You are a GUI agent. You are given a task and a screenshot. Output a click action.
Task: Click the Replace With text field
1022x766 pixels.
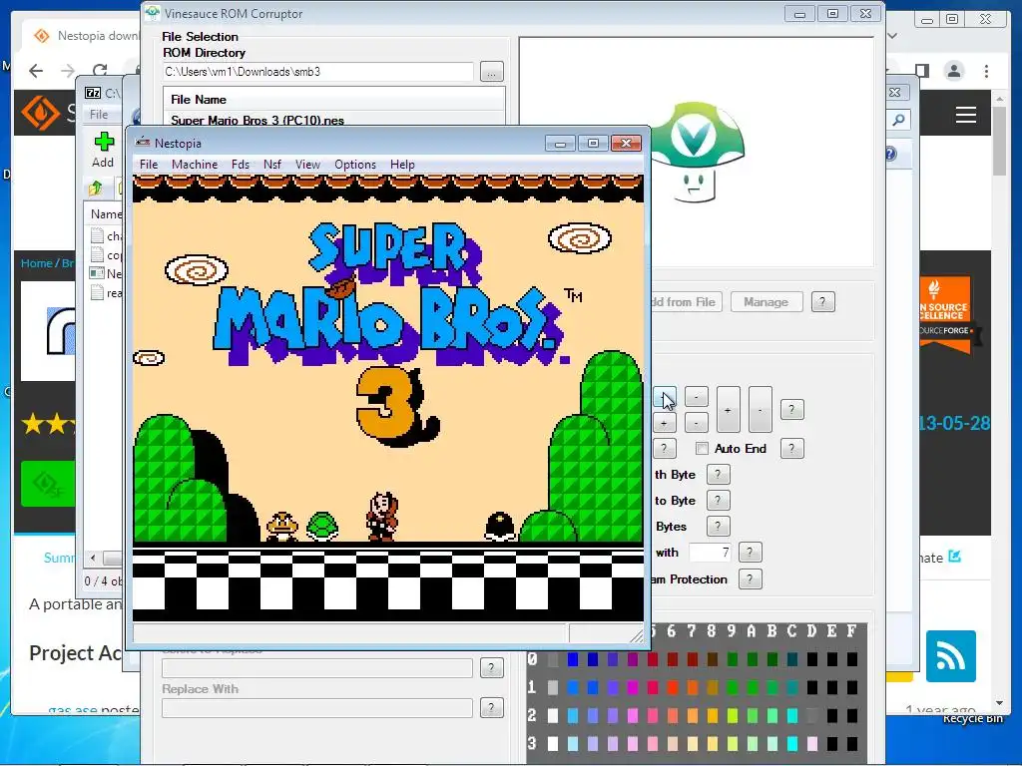click(x=316, y=708)
